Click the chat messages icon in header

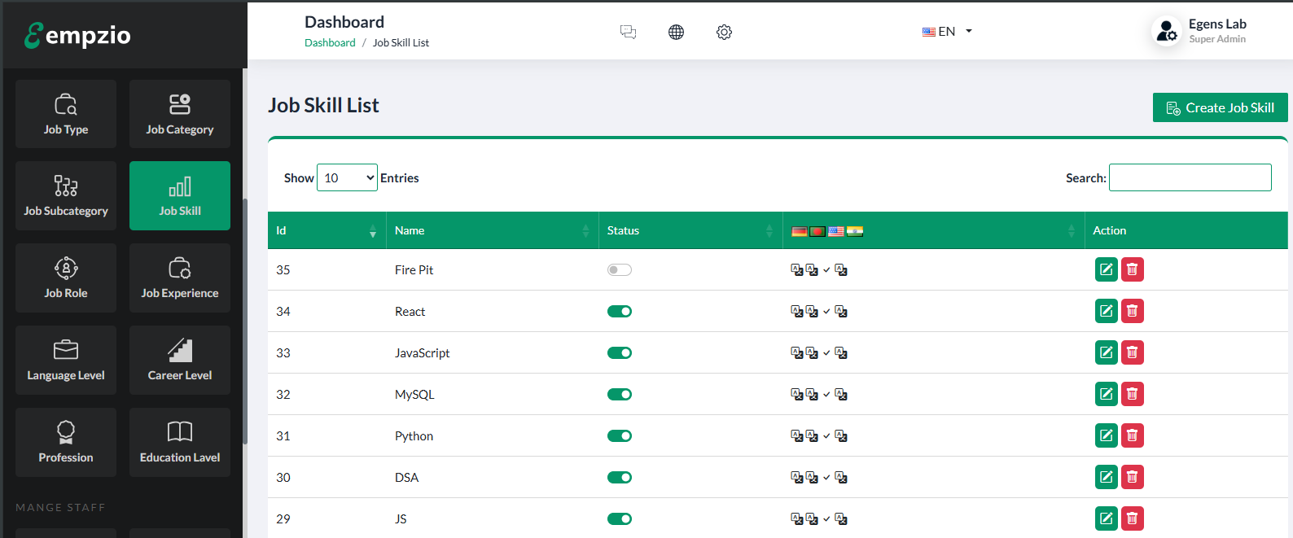click(x=628, y=32)
